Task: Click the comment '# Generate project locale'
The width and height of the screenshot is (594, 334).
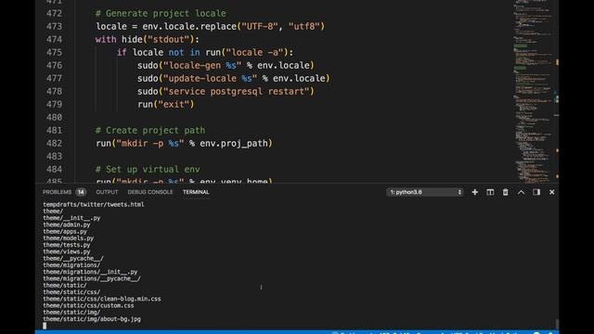Action: click(161, 13)
